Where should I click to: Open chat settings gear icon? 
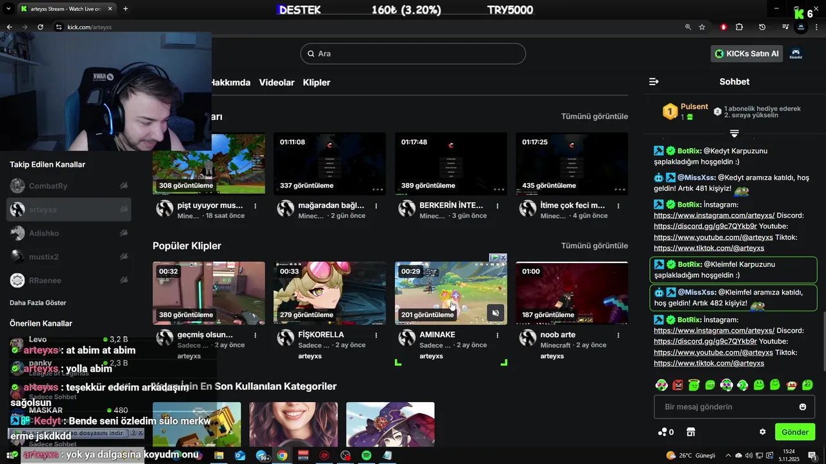click(x=762, y=432)
